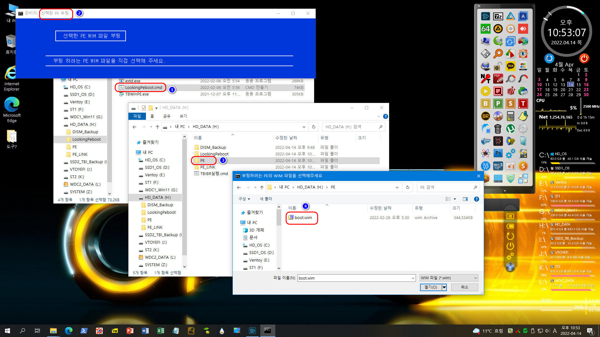Open the black trash can launcher icon
The width and height of the screenshot is (600, 337).
(498, 129)
